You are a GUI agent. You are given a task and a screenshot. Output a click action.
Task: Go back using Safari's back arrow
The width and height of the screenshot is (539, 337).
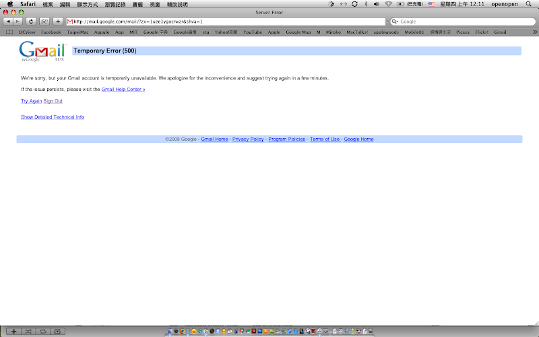click(8, 22)
